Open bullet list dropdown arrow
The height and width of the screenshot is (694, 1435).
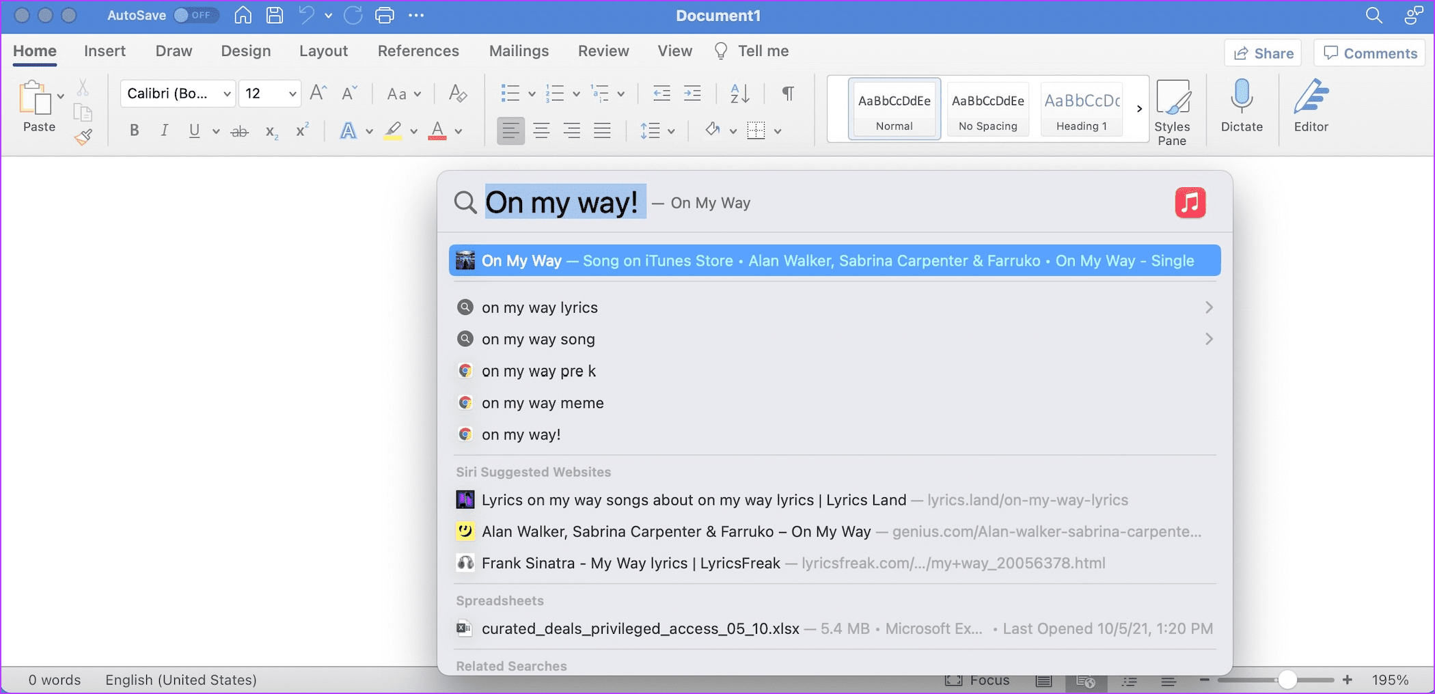[x=531, y=94]
